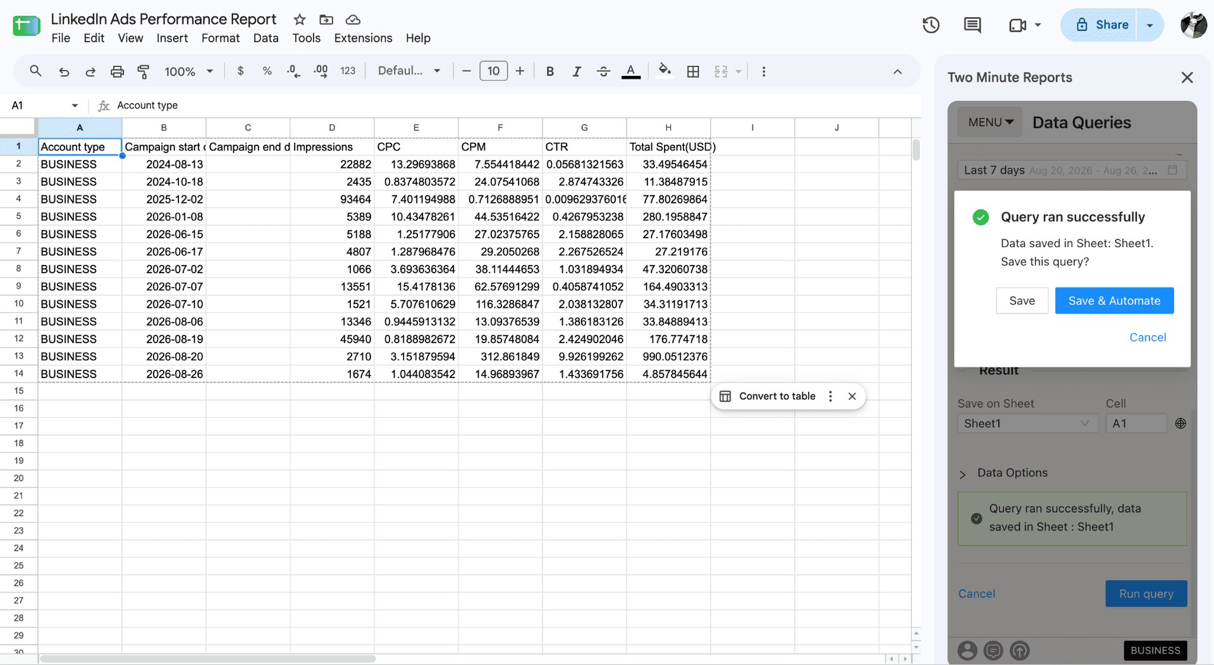Open the zoom level dropdown
The height and width of the screenshot is (665, 1214).
coord(188,71)
